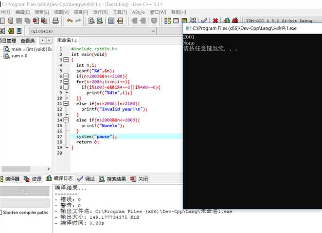Open the 搜索[S] menu

click(x=42, y=12)
